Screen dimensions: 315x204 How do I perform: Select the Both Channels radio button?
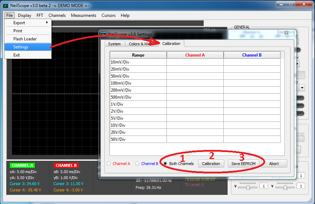pos(165,164)
